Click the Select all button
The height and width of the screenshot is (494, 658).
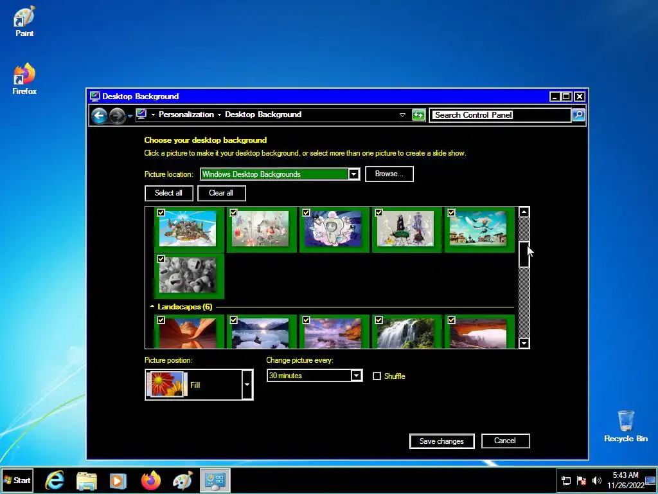pos(169,193)
